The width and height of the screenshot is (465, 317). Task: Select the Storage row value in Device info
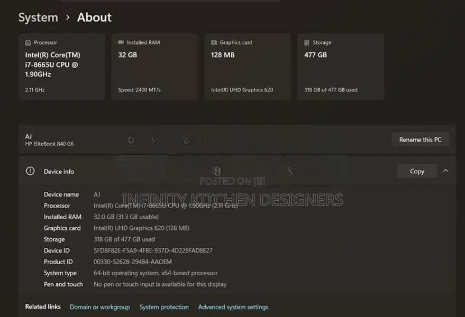(x=124, y=239)
